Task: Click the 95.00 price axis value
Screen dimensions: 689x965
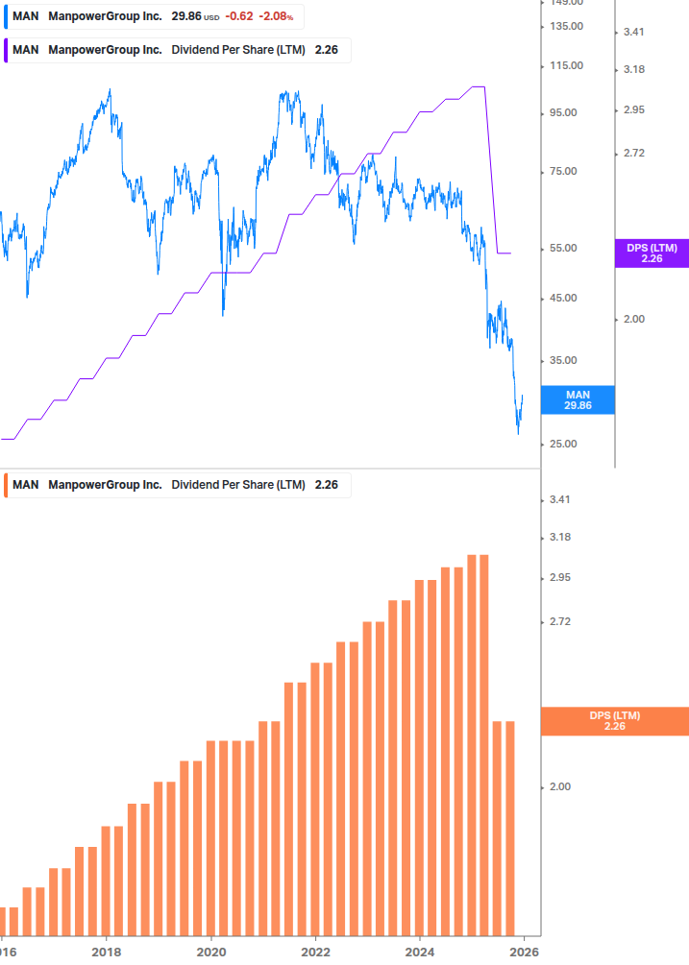Action: pos(563,113)
